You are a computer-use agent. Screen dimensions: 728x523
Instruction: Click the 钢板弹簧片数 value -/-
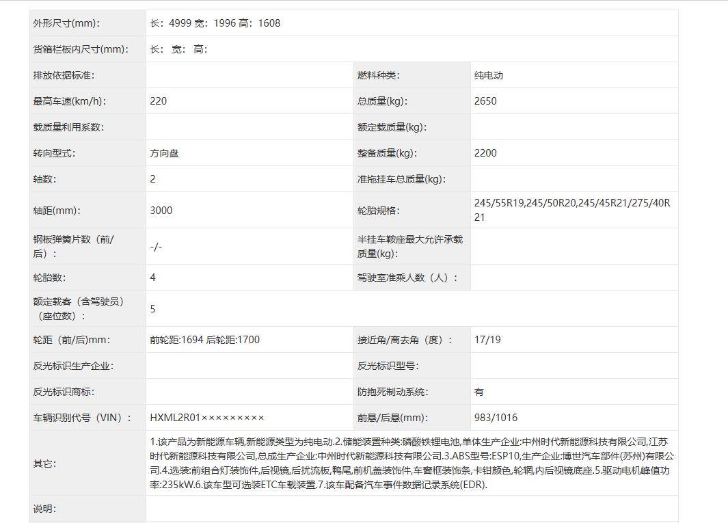pos(156,247)
